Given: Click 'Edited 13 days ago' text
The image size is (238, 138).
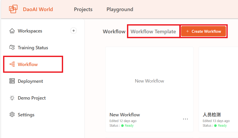Looking at the screenshot, I should [216, 121].
